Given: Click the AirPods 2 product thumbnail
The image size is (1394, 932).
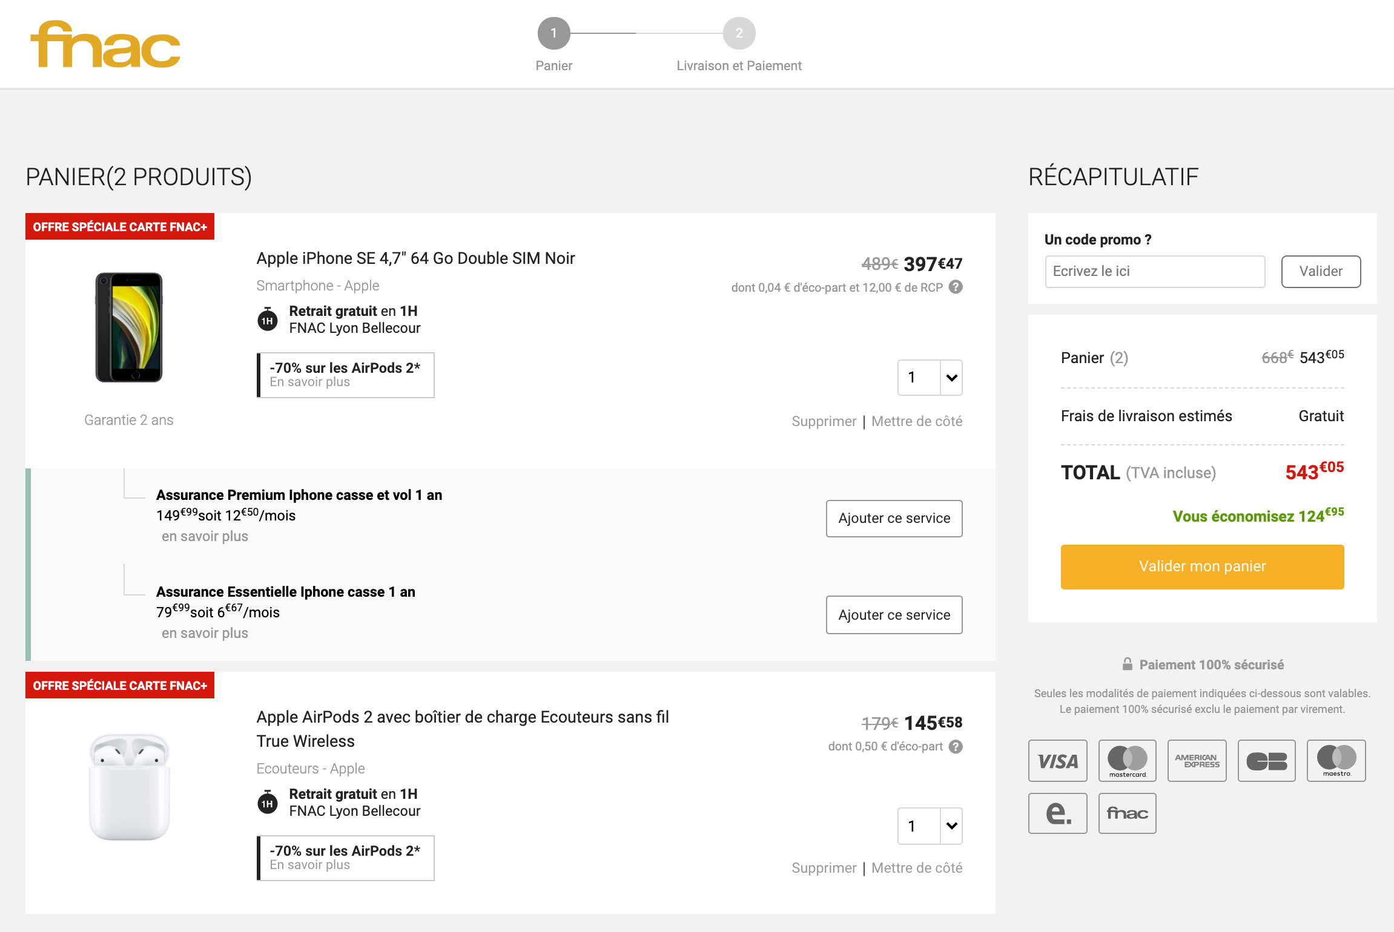Looking at the screenshot, I should [x=129, y=787].
